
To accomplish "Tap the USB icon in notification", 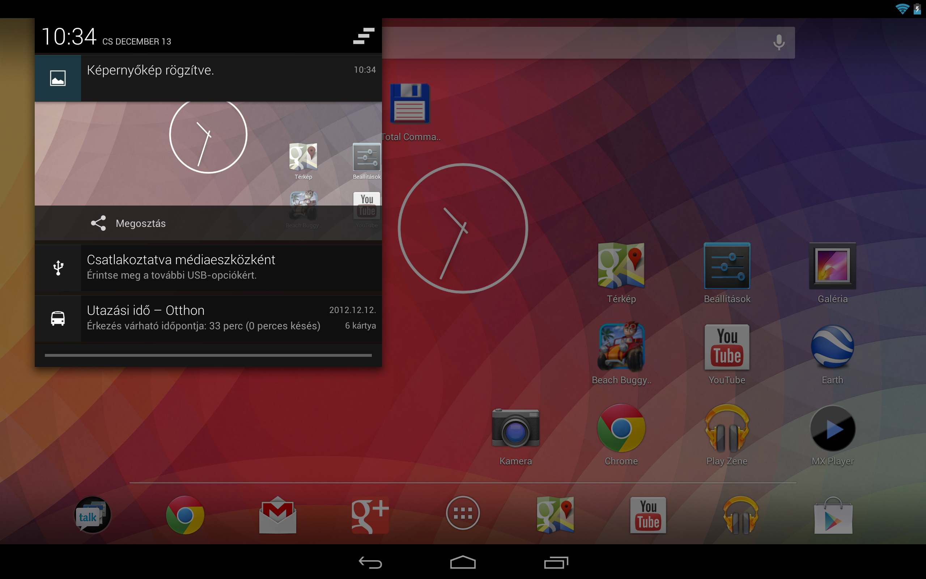I will (x=58, y=268).
